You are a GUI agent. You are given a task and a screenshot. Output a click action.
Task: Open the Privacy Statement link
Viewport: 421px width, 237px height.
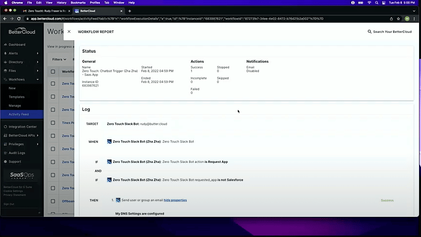tap(15, 195)
